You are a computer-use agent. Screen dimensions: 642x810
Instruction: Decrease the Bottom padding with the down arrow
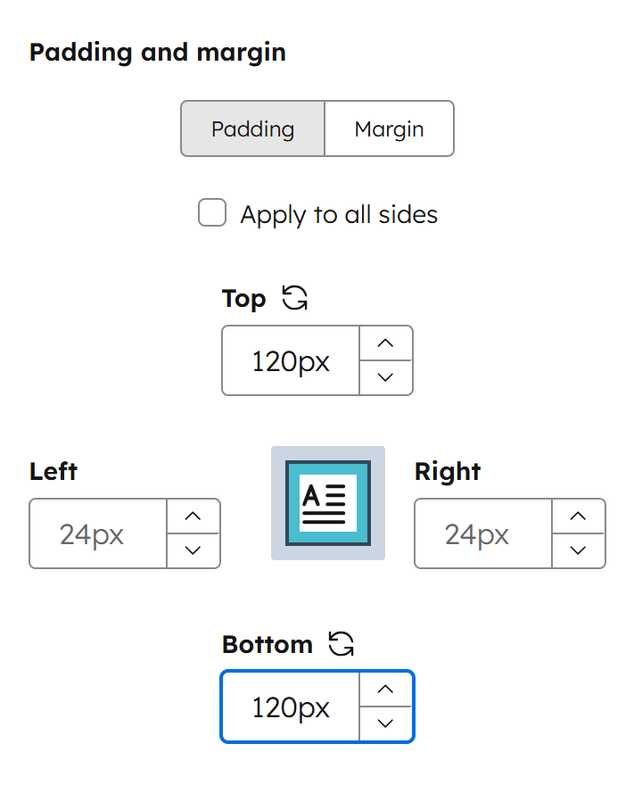[385, 723]
